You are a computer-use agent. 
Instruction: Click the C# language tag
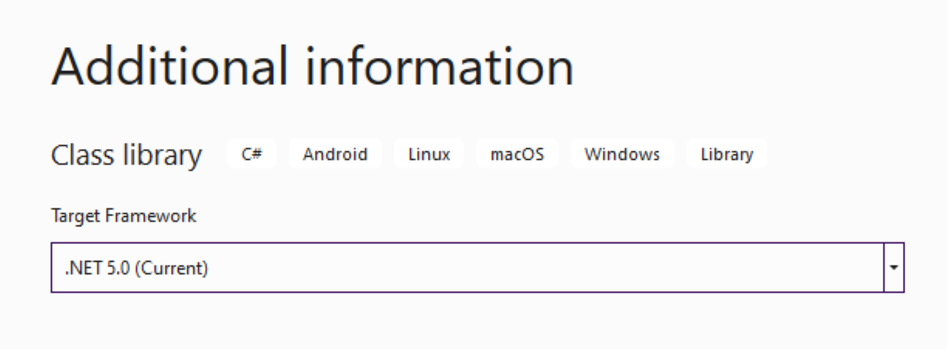251,154
